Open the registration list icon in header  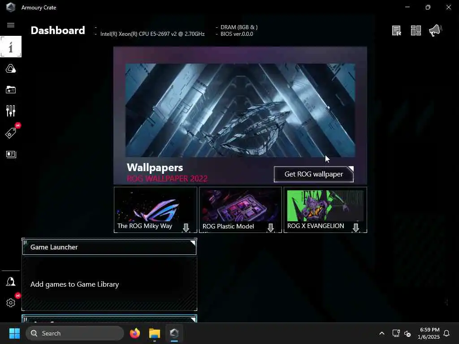[397, 30]
